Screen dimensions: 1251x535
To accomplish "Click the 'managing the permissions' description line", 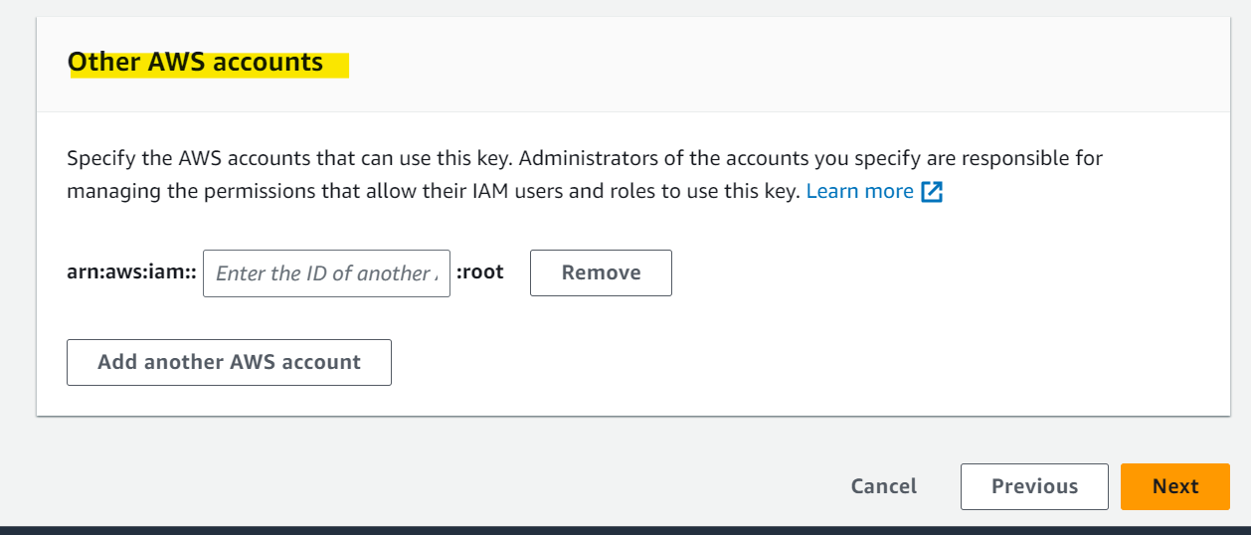I will [x=433, y=191].
